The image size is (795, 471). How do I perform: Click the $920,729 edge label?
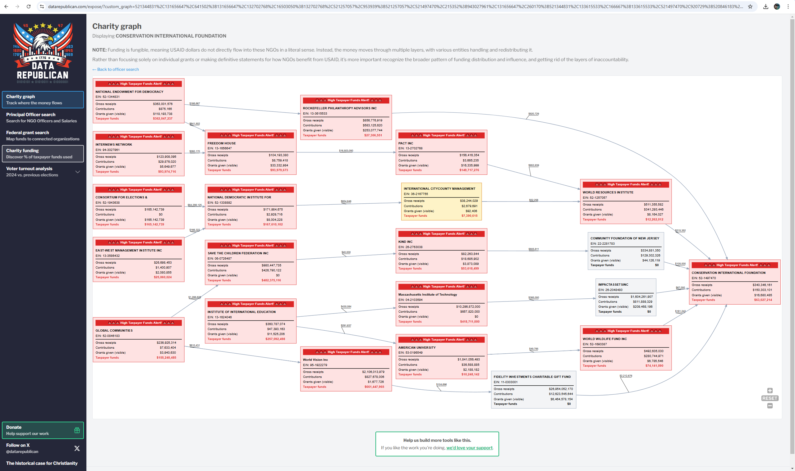[534, 114]
